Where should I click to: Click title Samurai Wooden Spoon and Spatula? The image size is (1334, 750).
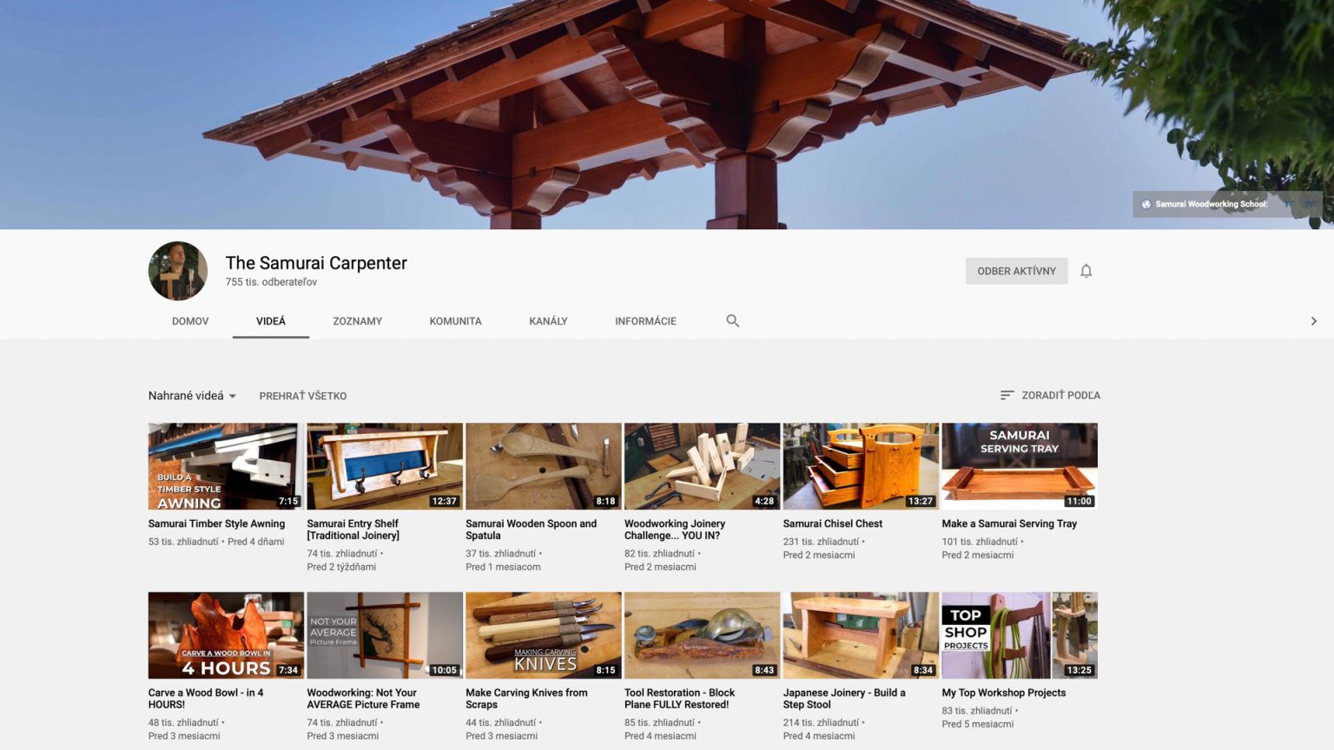(x=531, y=530)
